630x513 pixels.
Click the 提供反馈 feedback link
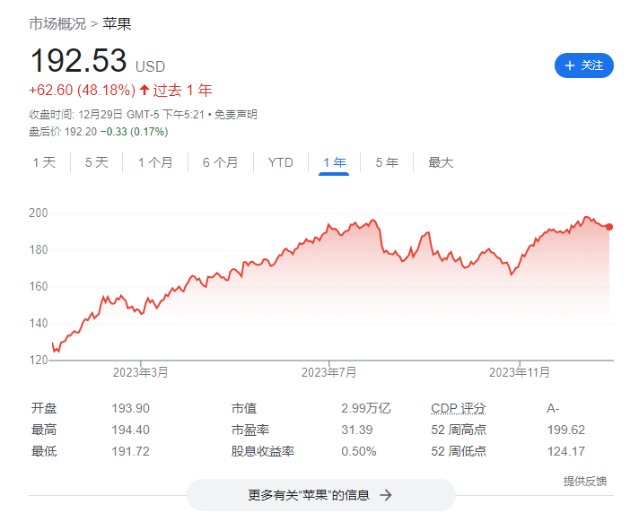[x=584, y=482]
